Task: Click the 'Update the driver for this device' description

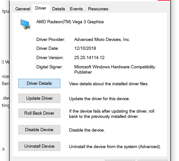Action: pos(99,99)
